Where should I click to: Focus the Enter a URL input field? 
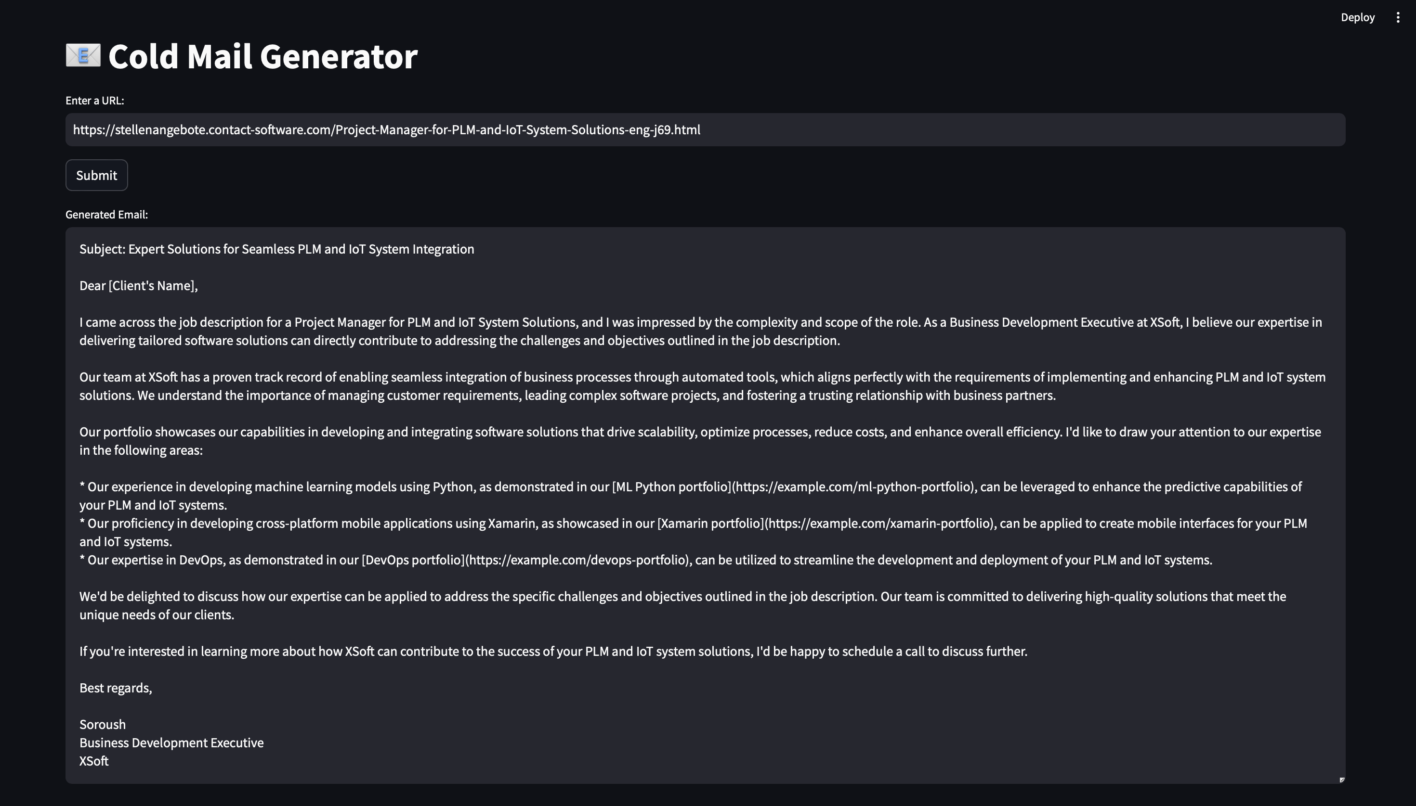(x=705, y=129)
